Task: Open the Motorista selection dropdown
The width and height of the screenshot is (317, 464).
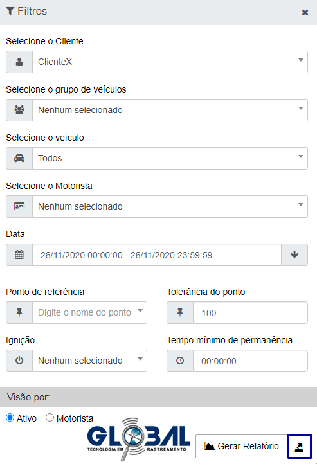Action: pos(170,206)
